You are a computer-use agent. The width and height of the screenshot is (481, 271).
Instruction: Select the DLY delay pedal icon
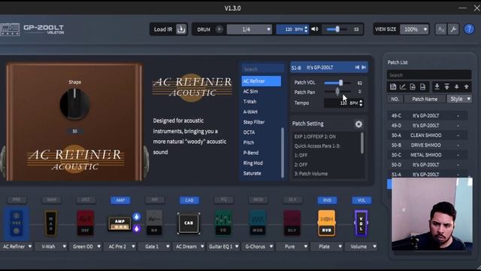(x=292, y=224)
